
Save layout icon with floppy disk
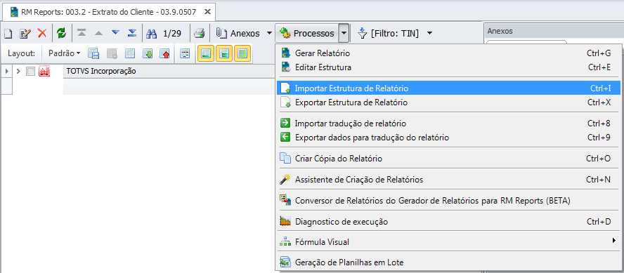pyautogui.click(x=93, y=53)
